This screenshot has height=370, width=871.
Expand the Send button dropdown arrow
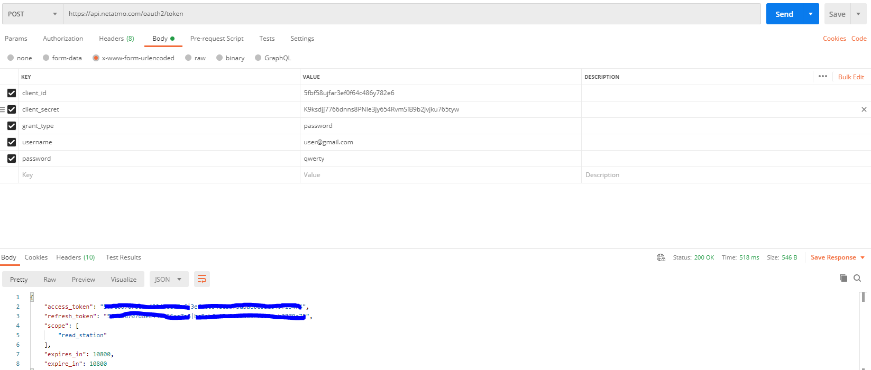[810, 14]
